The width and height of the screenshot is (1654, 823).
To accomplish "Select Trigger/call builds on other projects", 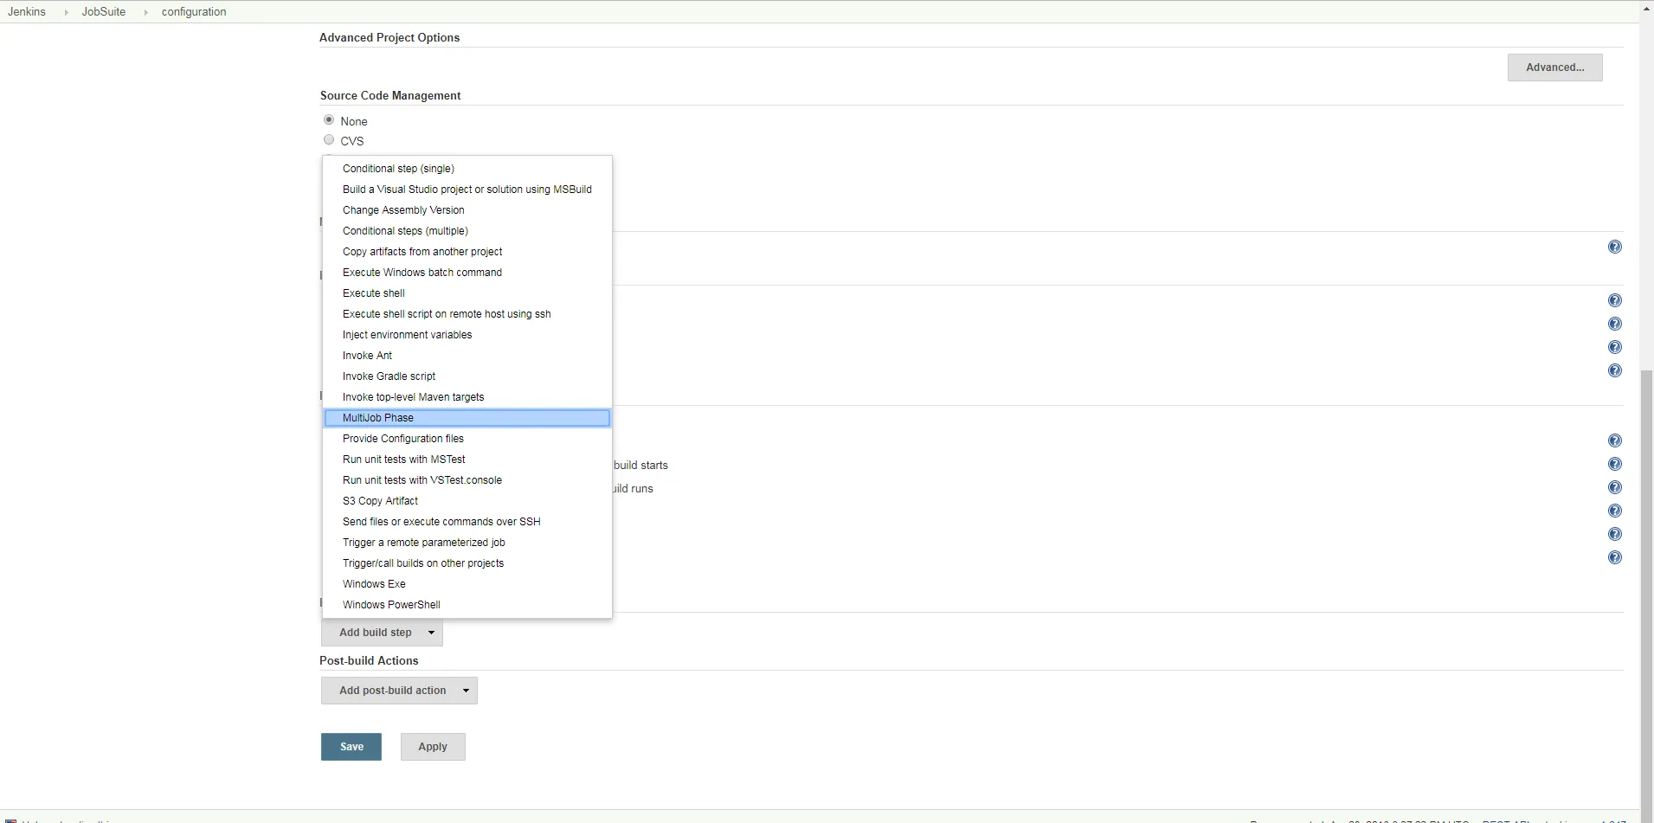I will 467,563.
